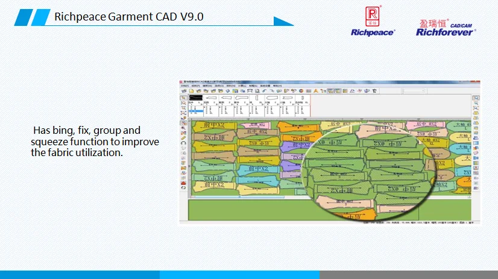
Task: Click the yellow ruler measure tool icon
Action: (x=183, y=138)
